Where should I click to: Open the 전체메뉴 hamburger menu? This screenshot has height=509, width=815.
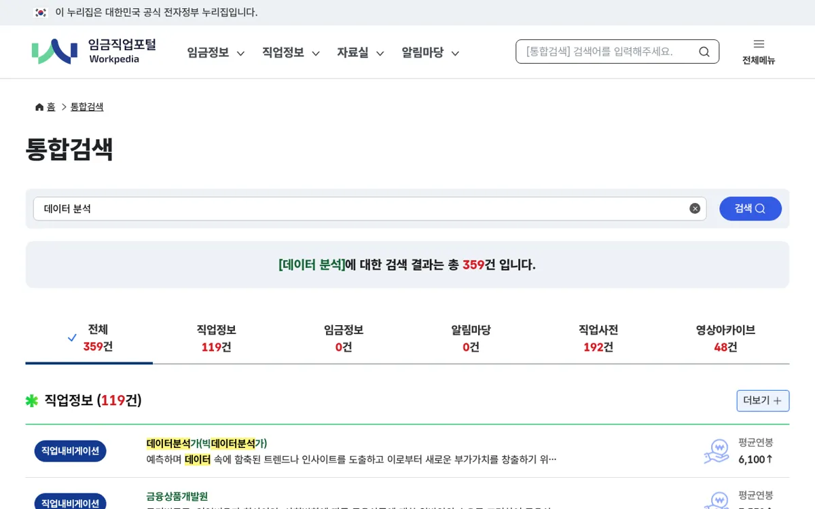point(759,52)
